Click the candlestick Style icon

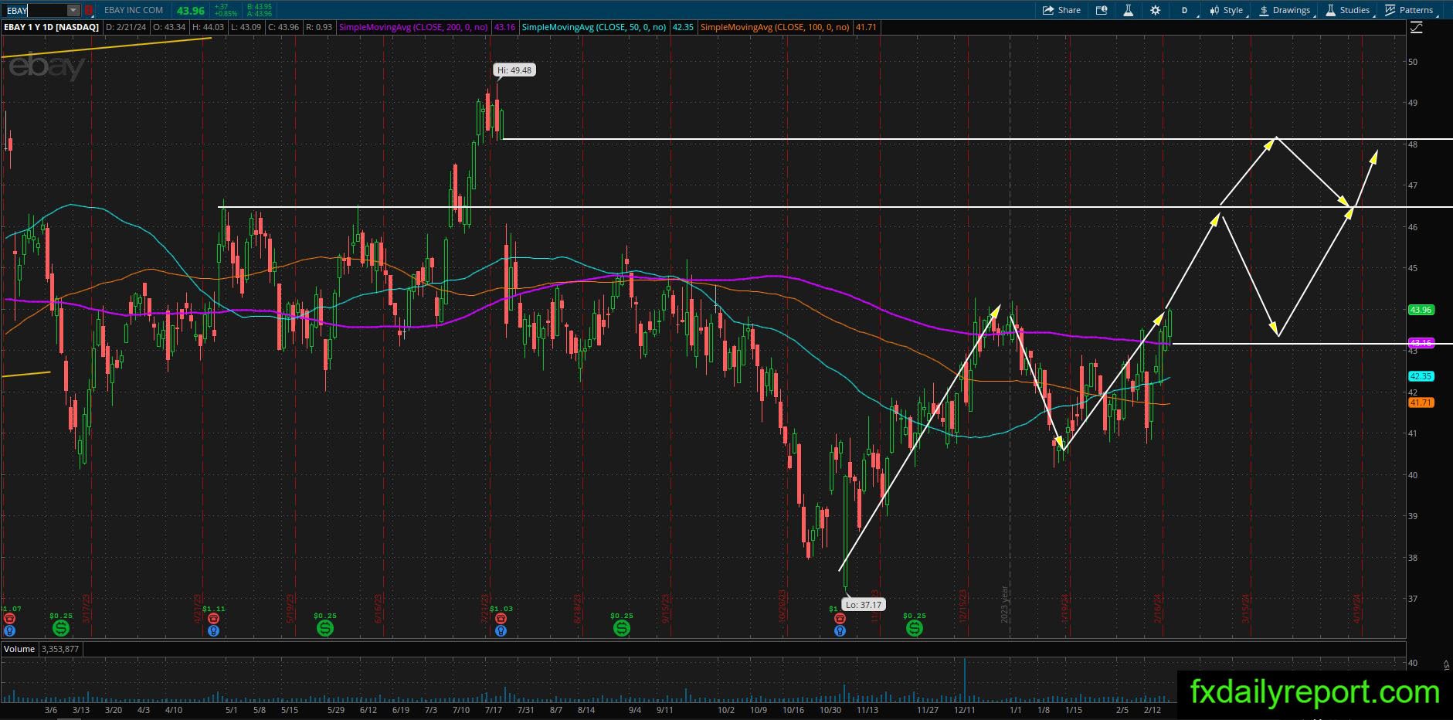[x=1214, y=10]
